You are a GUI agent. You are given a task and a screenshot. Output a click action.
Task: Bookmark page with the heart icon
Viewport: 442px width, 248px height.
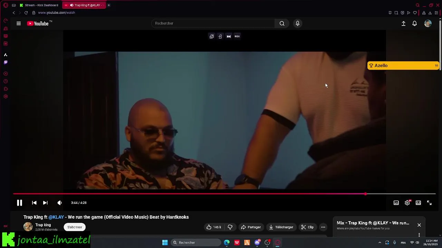coord(415,13)
